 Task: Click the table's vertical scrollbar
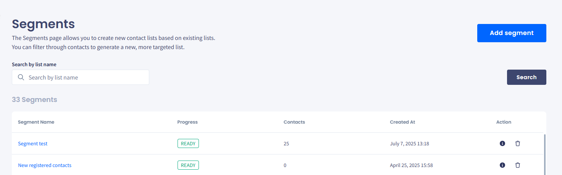(x=545, y=154)
